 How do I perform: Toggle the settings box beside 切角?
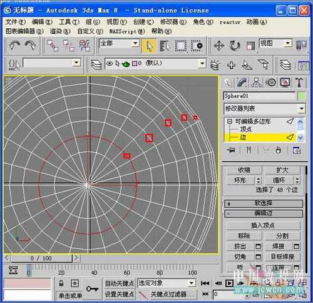pos(258,257)
